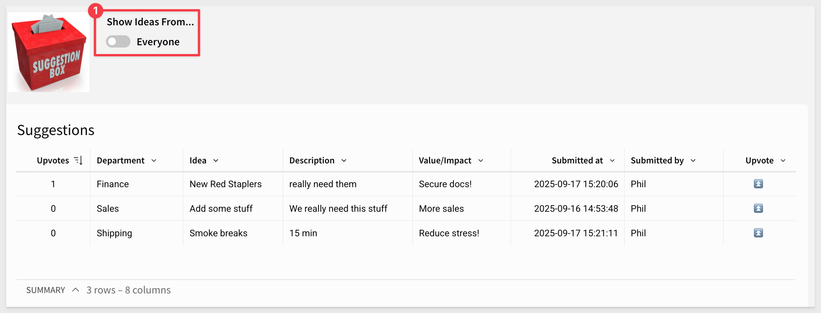Screen dimensions: 821x313
Task: Select the Smoke breaks idea cell
Action: click(218, 233)
